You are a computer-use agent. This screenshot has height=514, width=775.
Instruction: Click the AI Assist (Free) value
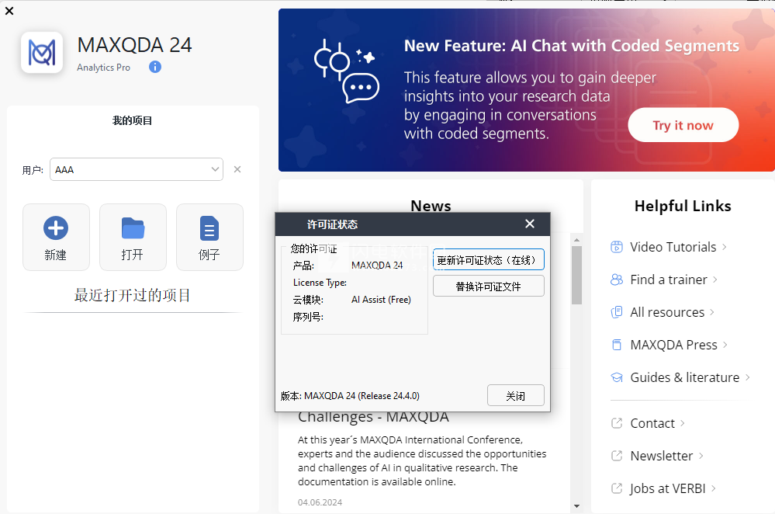381,299
